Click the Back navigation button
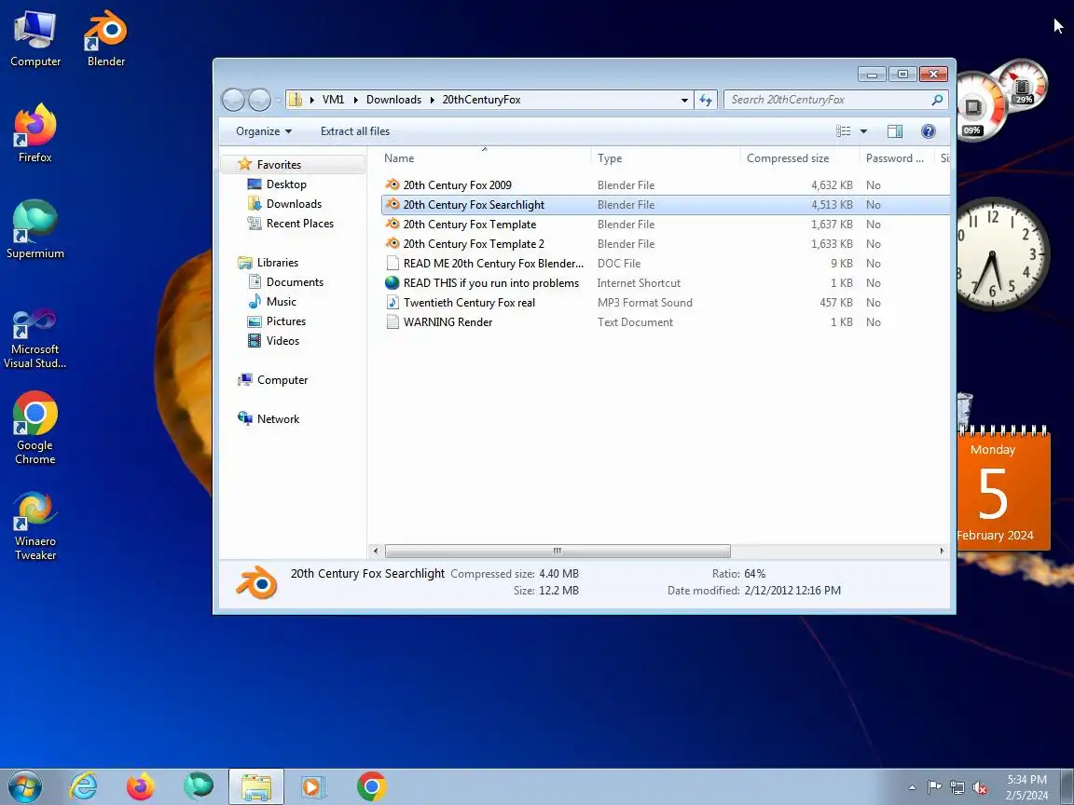This screenshot has height=805, width=1074. click(234, 100)
